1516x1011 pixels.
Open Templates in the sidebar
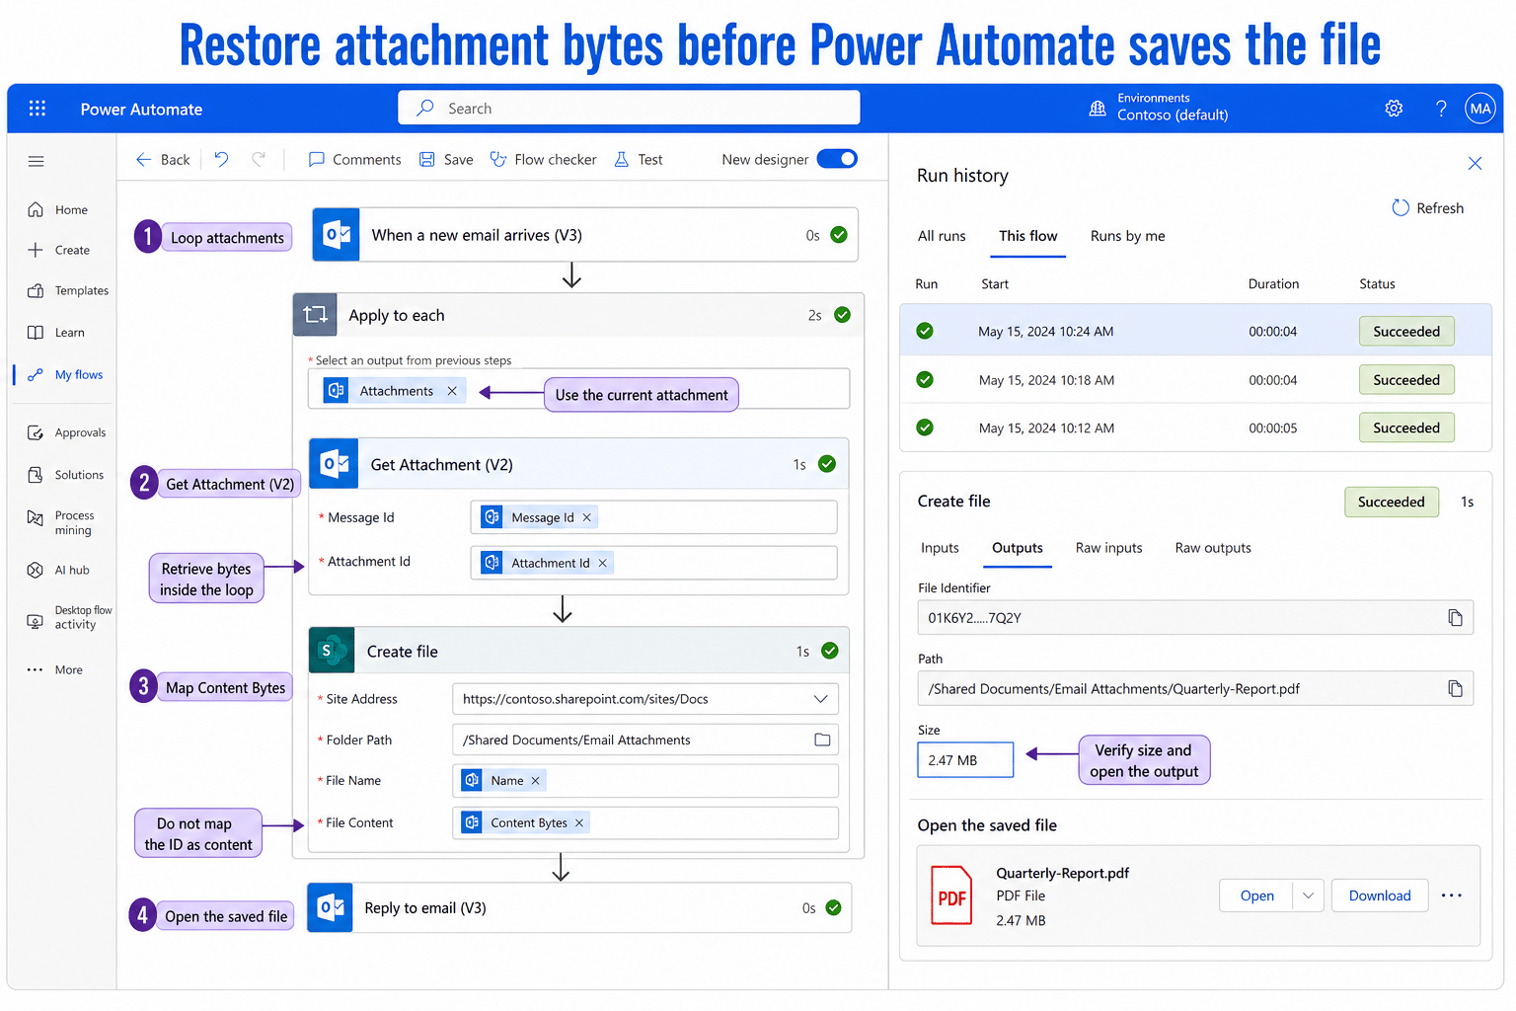tap(68, 291)
